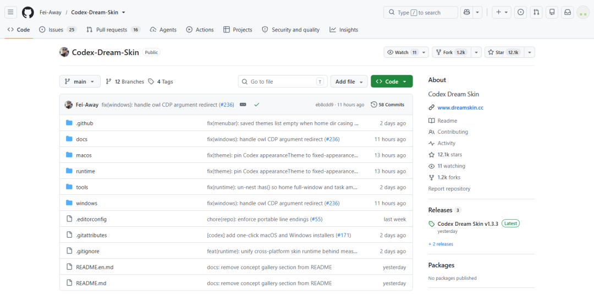The image size is (594, 294).
Task: Open Copilot chat icon in header
Action: [467, 13]
